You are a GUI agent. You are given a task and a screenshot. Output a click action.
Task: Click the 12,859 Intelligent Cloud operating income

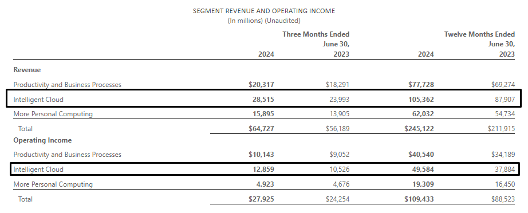click(263, 169)
